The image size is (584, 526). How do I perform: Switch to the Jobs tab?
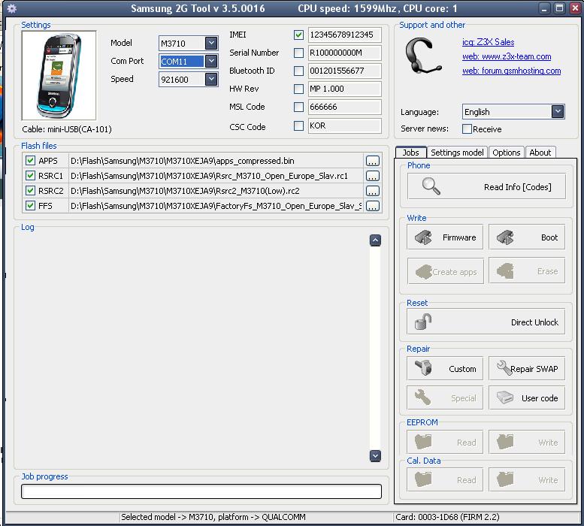click(411, 153)
